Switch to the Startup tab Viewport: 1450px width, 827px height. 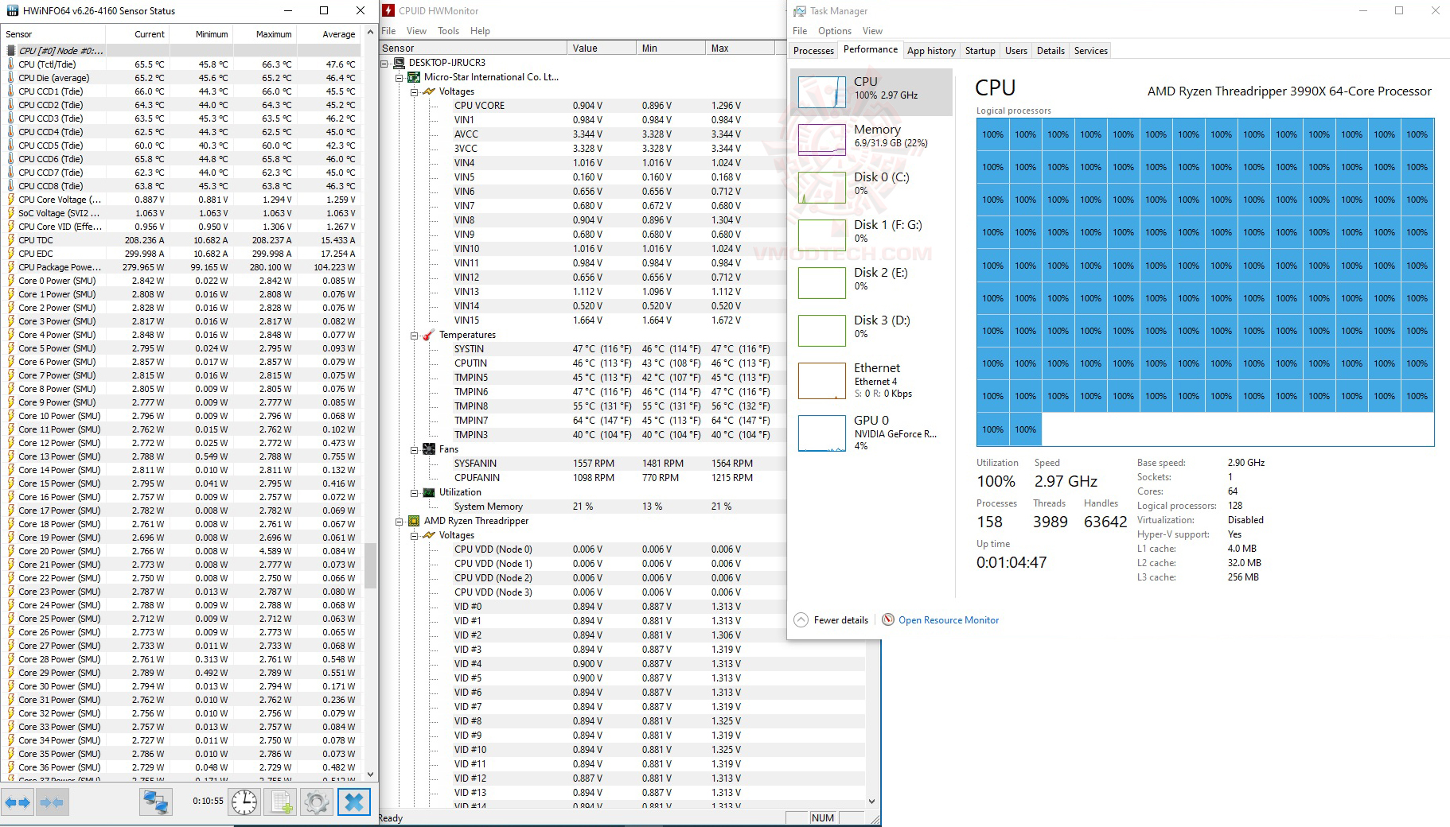tap(980, 51)
